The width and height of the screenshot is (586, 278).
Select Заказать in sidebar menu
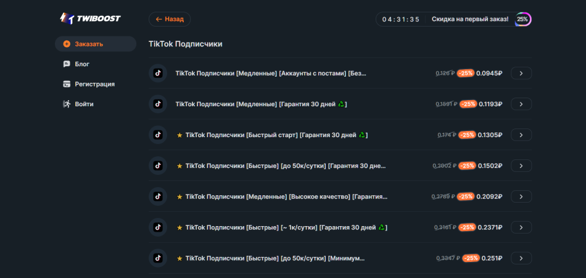(89, 44)
